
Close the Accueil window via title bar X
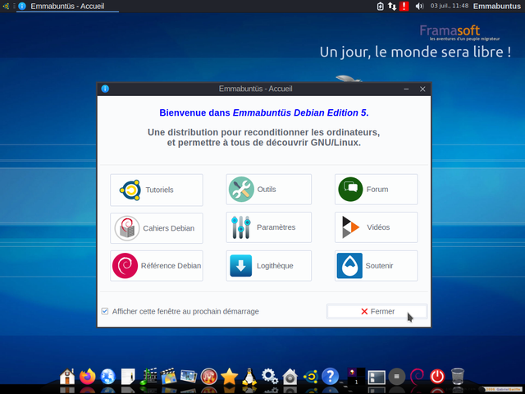pos(422,89)
